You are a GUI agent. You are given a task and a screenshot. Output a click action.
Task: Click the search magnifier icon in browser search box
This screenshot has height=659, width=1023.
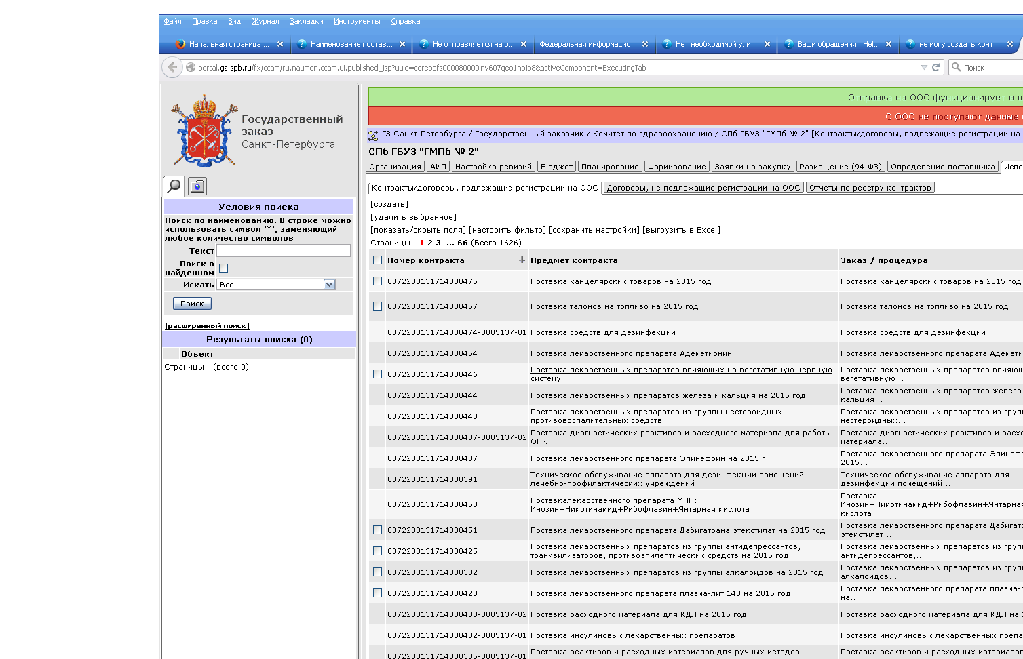(x=957, y=67)
